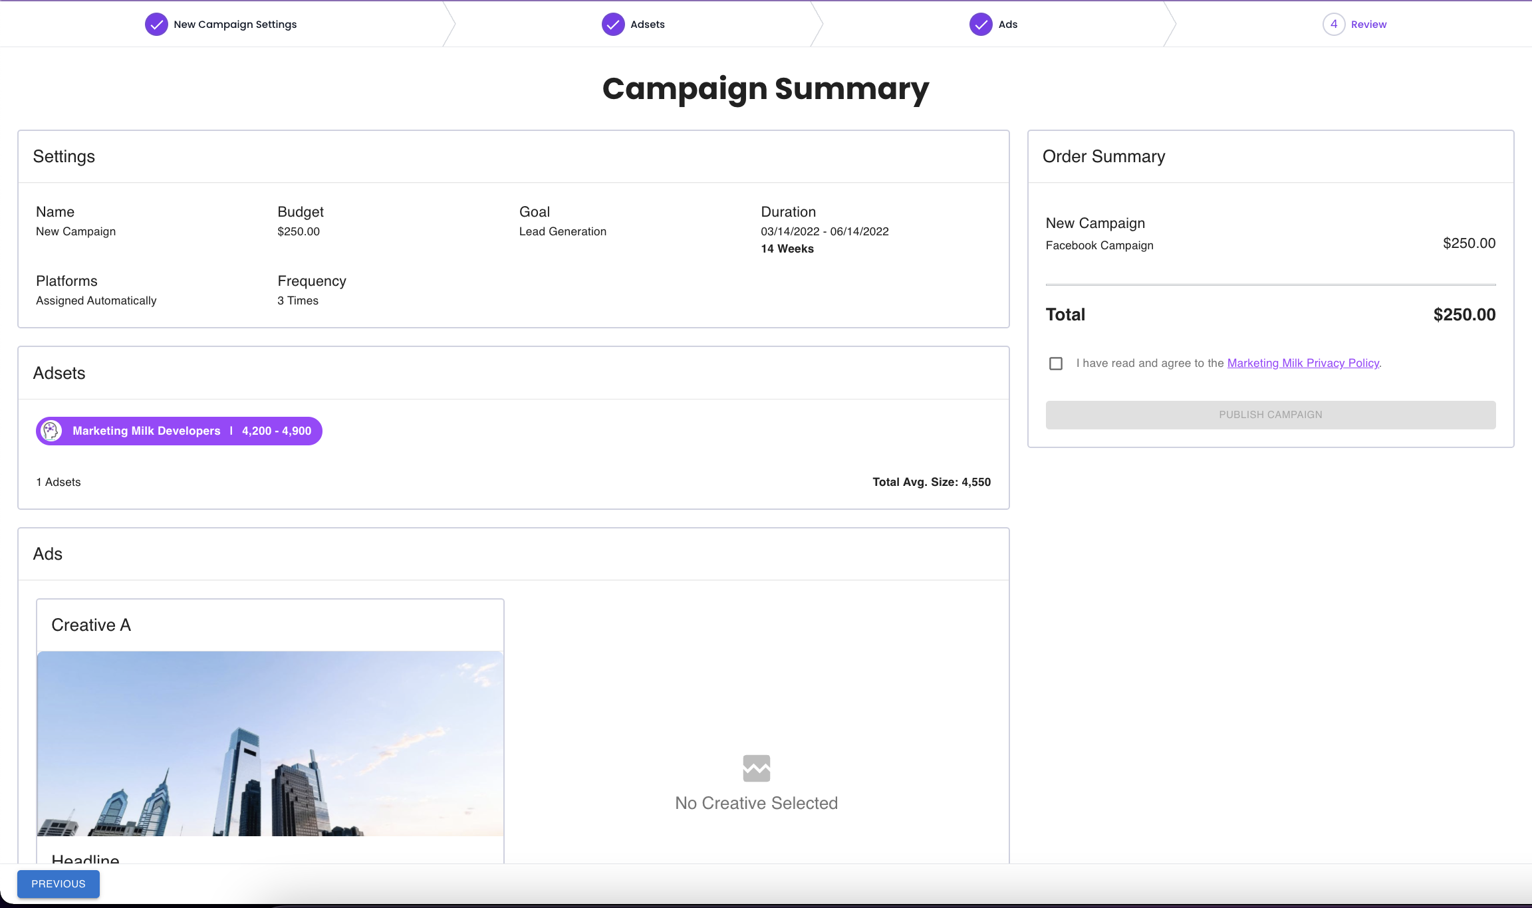
Task: Click the Marketing Milk Developers adset chip
Action: [x=180, y=431]
